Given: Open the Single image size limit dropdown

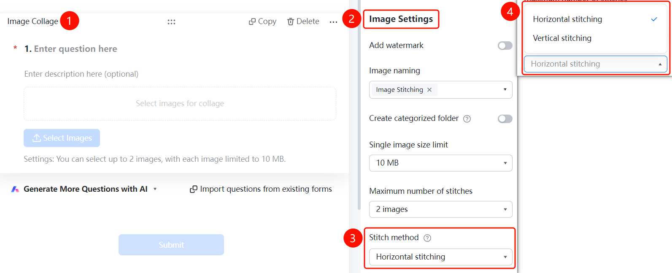Looking at the screenshot, I should (441, 163).
